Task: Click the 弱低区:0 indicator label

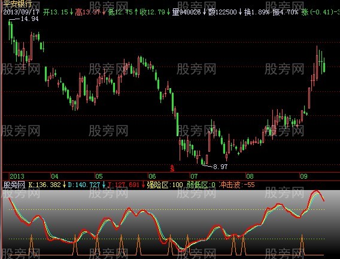Action: coord(201,185)
